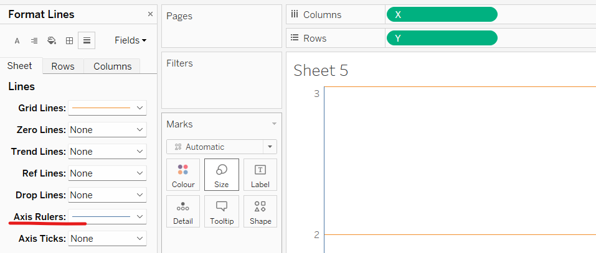
Task: Open the Detail marks card
Action: [183, 211]
